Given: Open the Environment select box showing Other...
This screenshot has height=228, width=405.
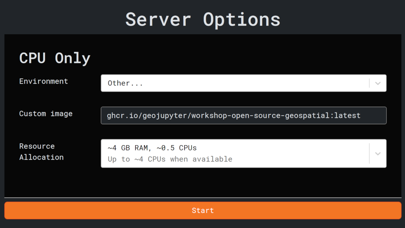Looking at the screenshot, I should 234,83.
